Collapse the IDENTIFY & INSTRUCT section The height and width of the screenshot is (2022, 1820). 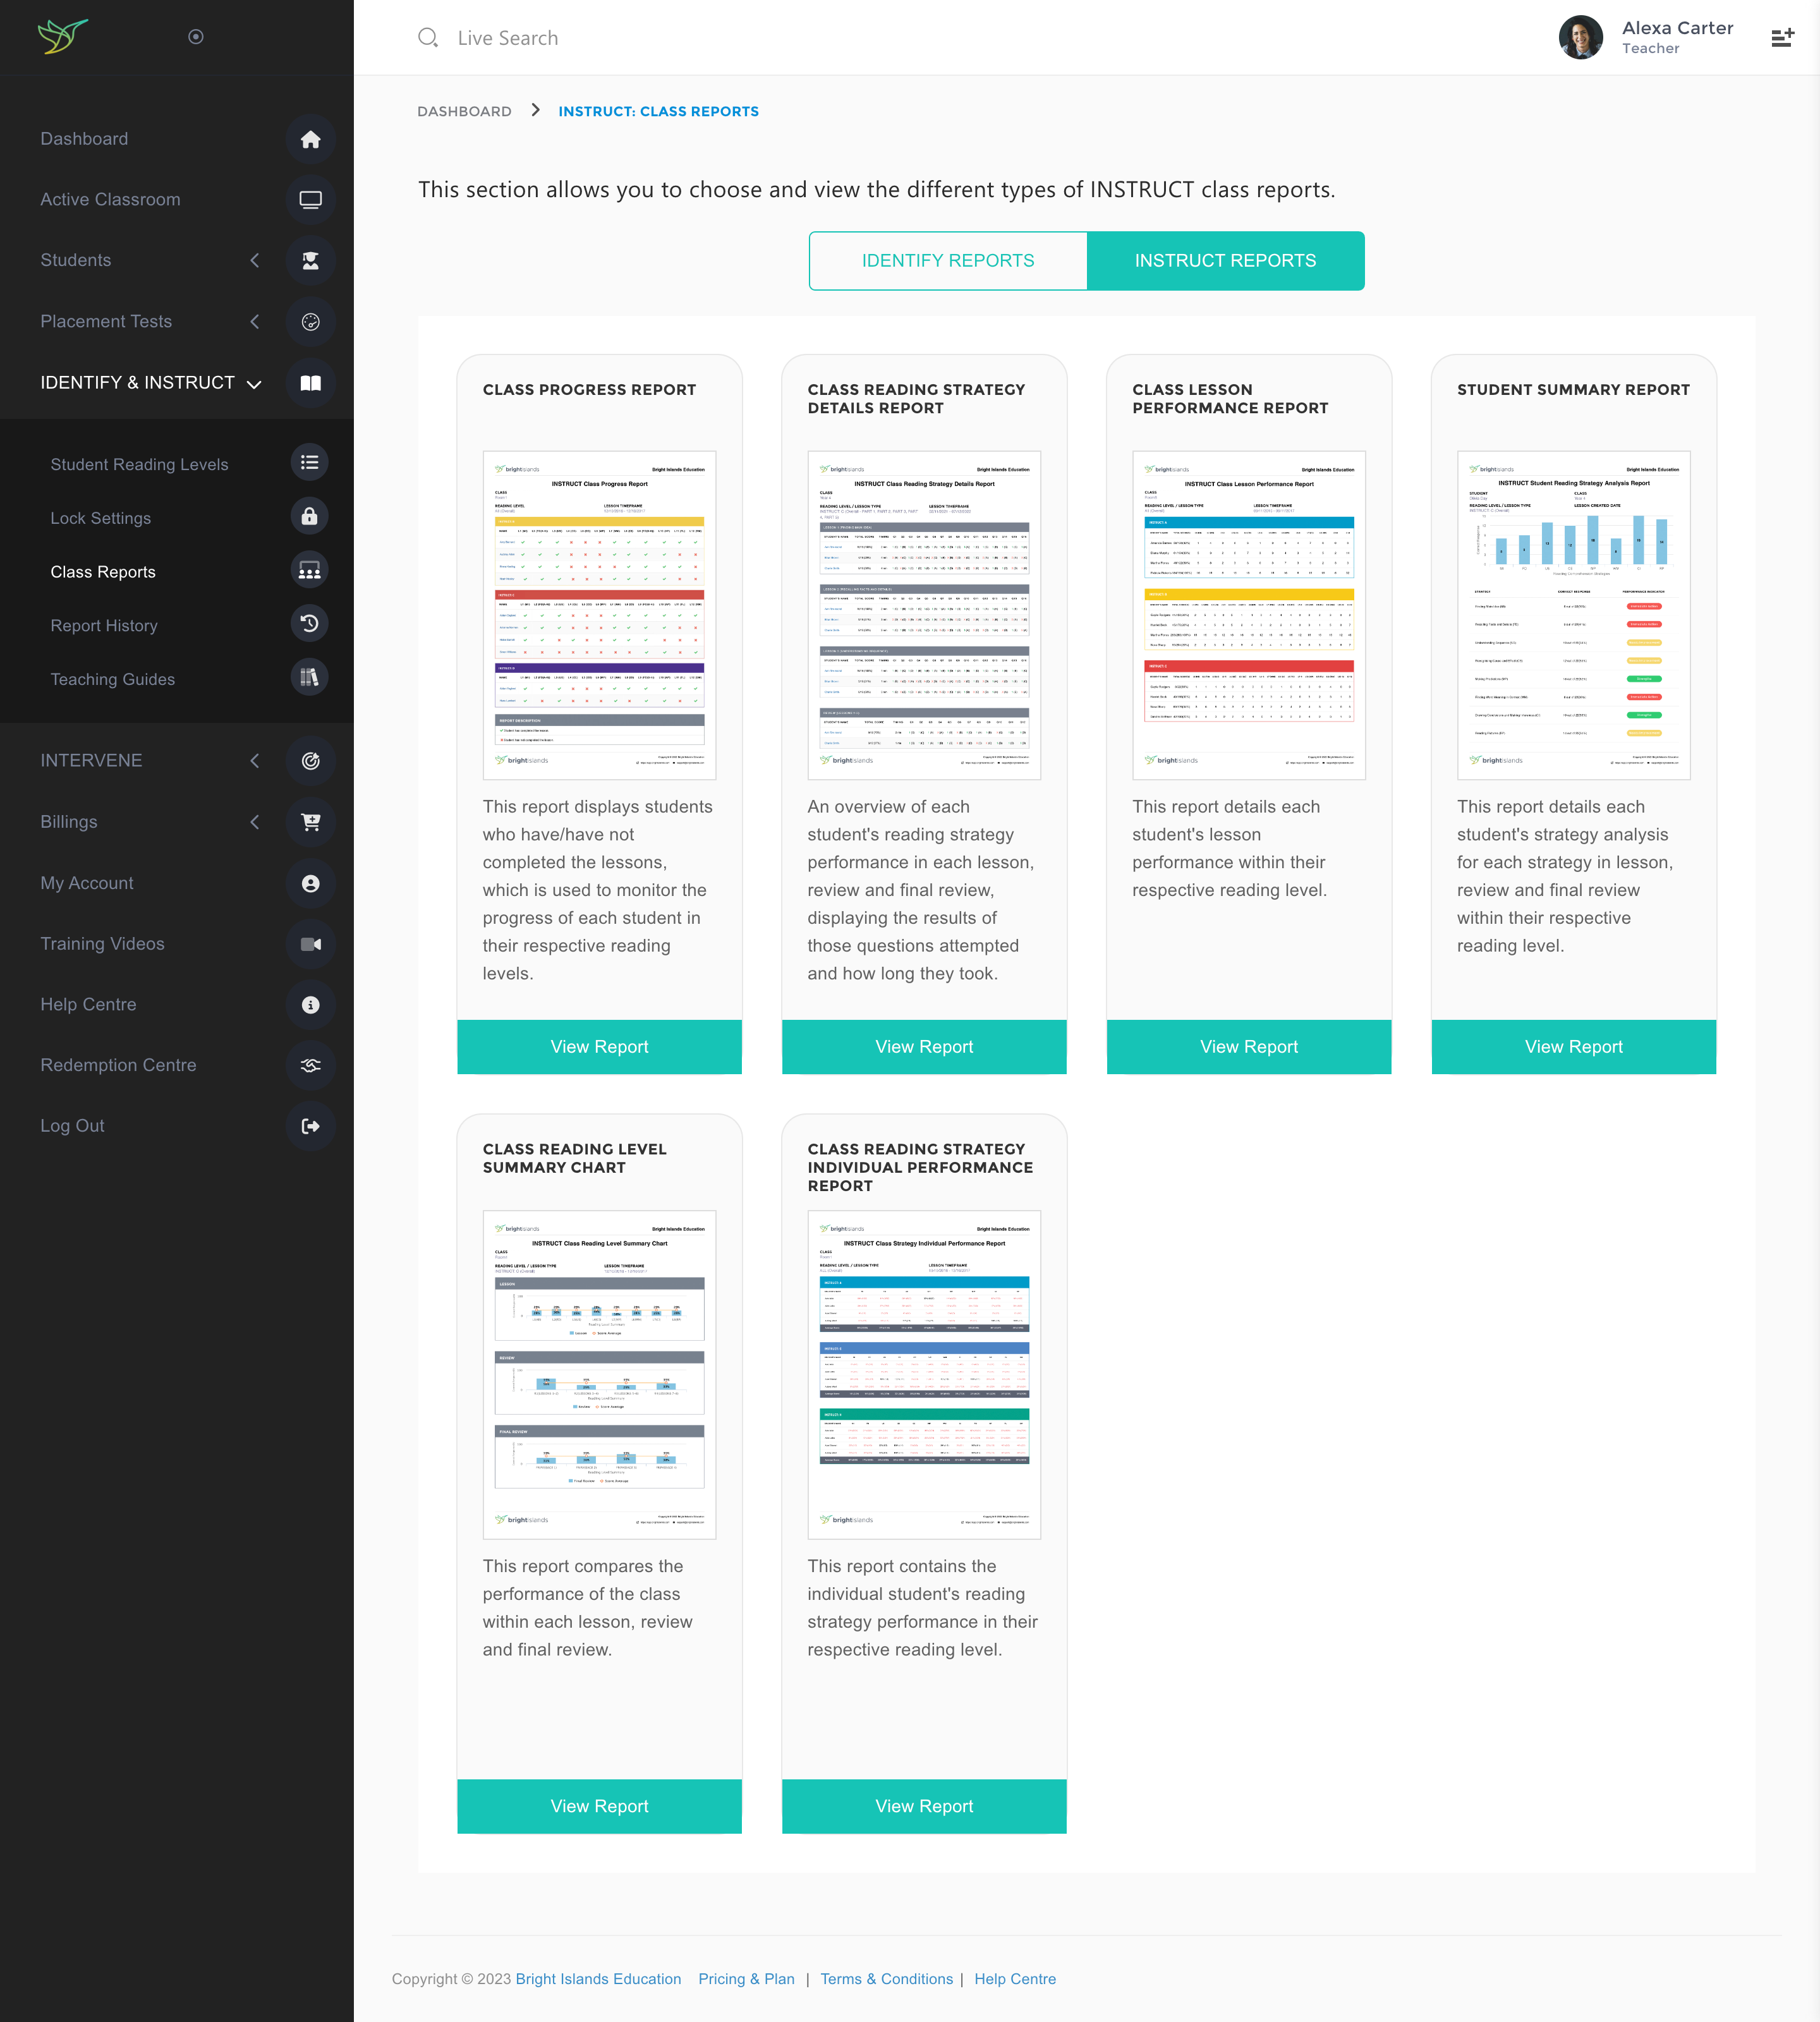tap(254, 384)
